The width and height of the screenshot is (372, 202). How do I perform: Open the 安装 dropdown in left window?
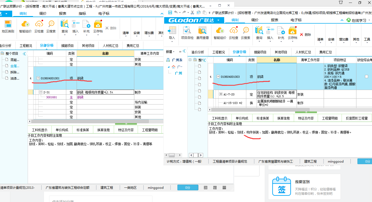pos(137,33)
